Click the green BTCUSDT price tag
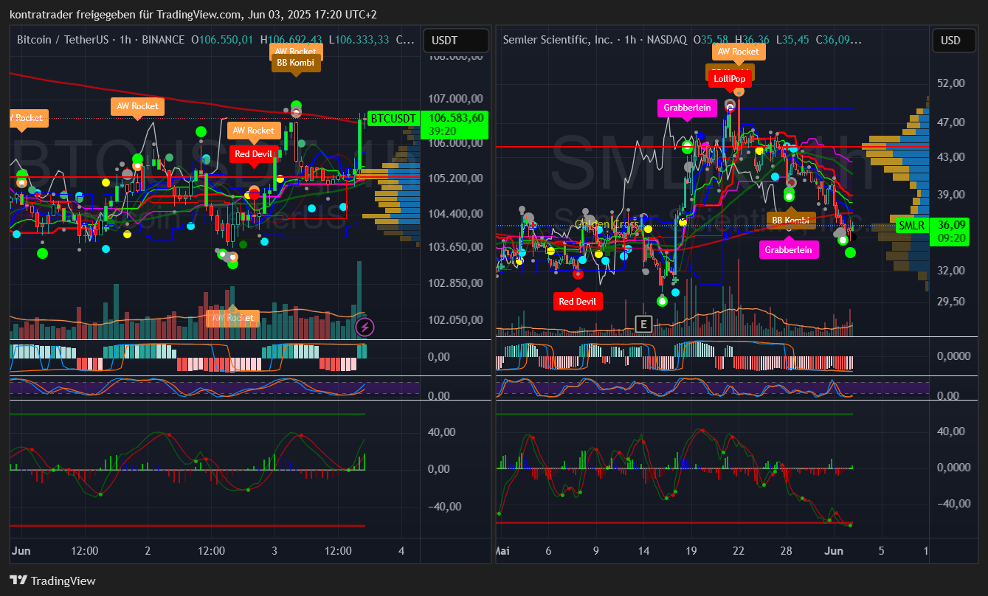The height and width of the screenshot is (596, 988). tap(393, 118)
